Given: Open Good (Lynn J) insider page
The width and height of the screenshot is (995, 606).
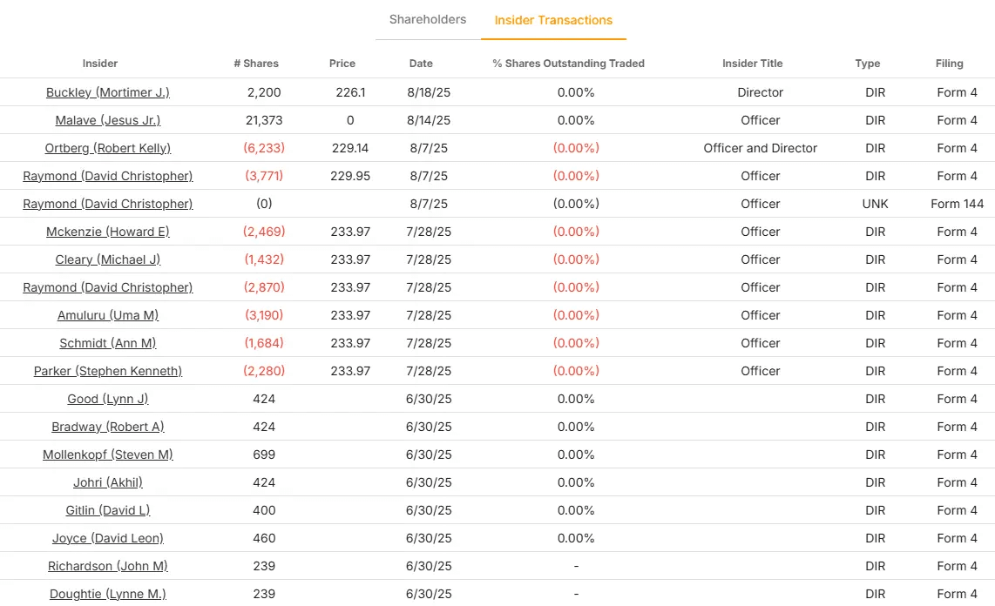Looking at the screenshot, I should coord(107,399).
